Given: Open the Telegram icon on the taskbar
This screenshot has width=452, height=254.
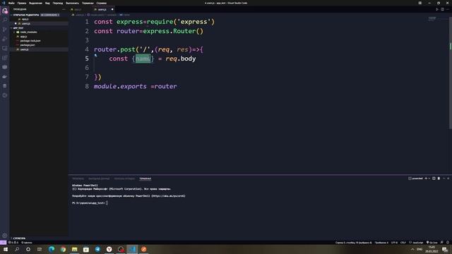Looking at the screenshot, I should click(97, 249).
